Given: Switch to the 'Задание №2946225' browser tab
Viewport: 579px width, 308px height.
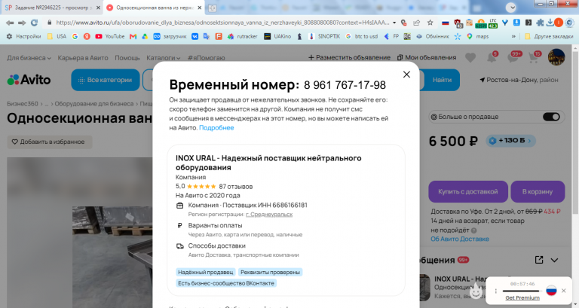Looking at the screenshot, I should 52,8.
